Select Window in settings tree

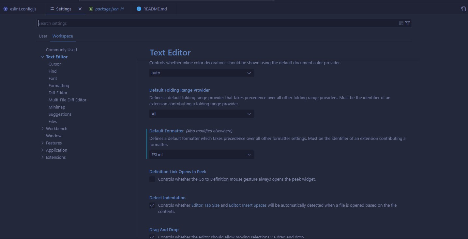(x=54, y=136)
